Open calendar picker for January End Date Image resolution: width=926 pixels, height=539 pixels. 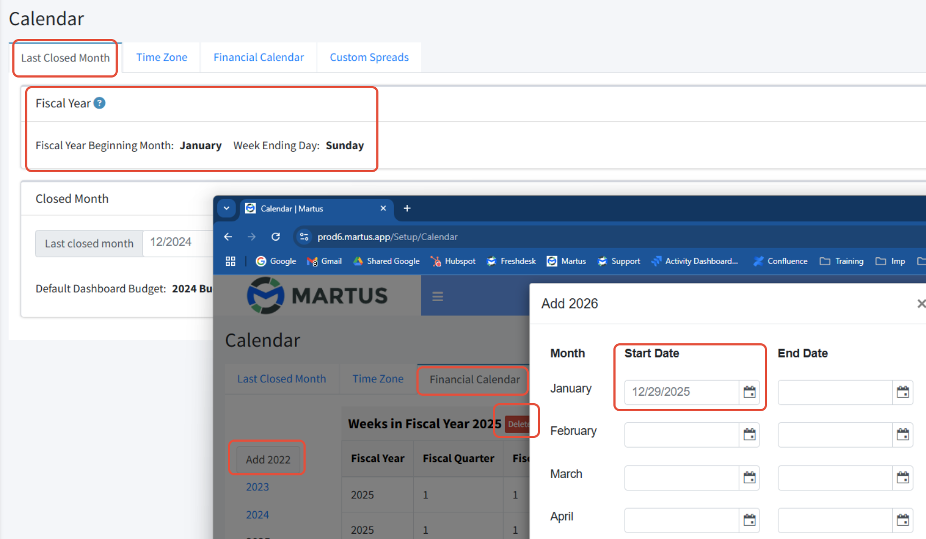(x=902, y=392)
